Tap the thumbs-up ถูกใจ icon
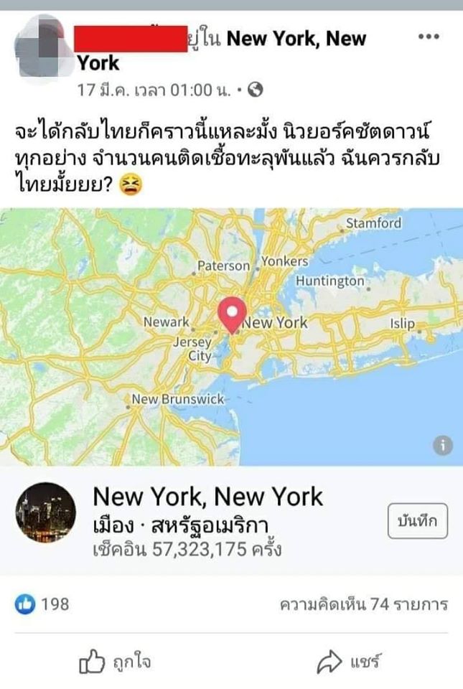463x689 pixels. [x=92, y=661]
